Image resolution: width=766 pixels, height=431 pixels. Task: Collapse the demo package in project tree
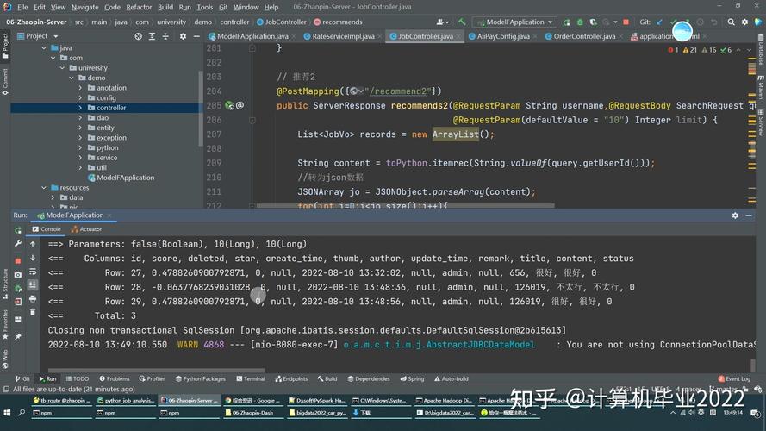tap(72, 78)
